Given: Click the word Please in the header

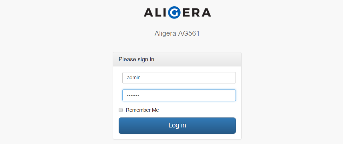Looking at the screenshot, I should (127, 59).
